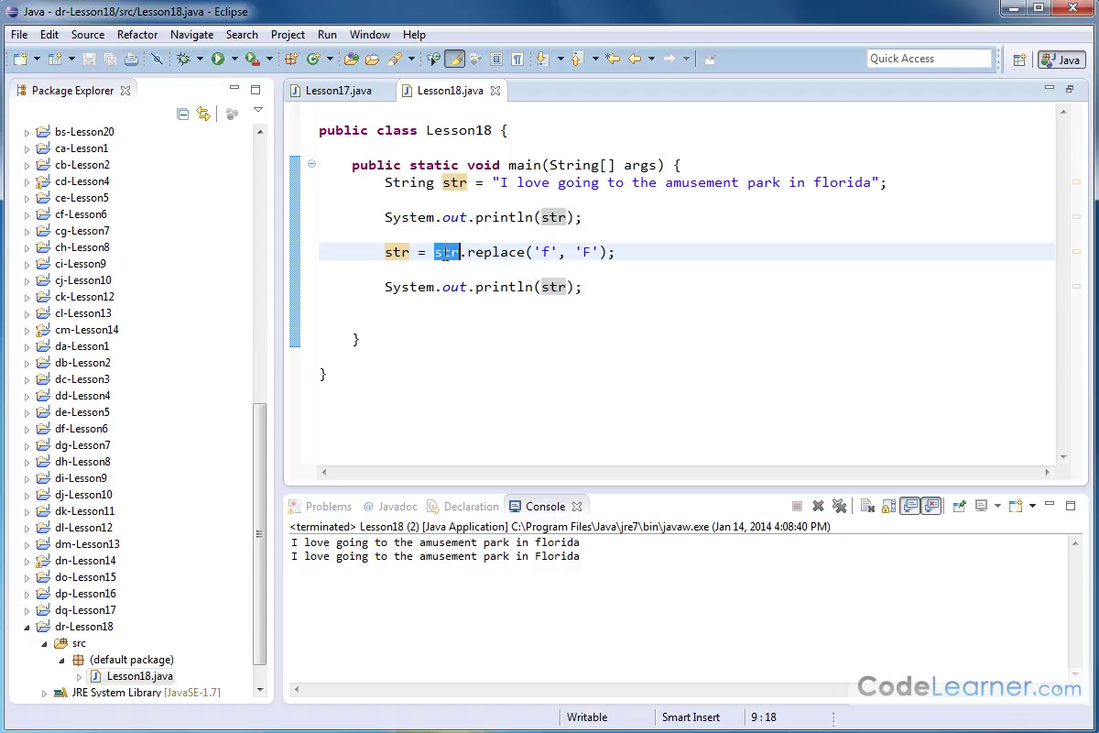
Task: Click the Quick Access search field
Action: pyautogui.click(x=929, y=59)
